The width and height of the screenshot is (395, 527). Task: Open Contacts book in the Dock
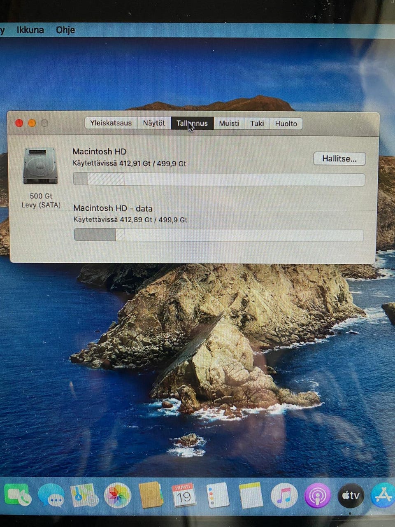click(151, 495)
